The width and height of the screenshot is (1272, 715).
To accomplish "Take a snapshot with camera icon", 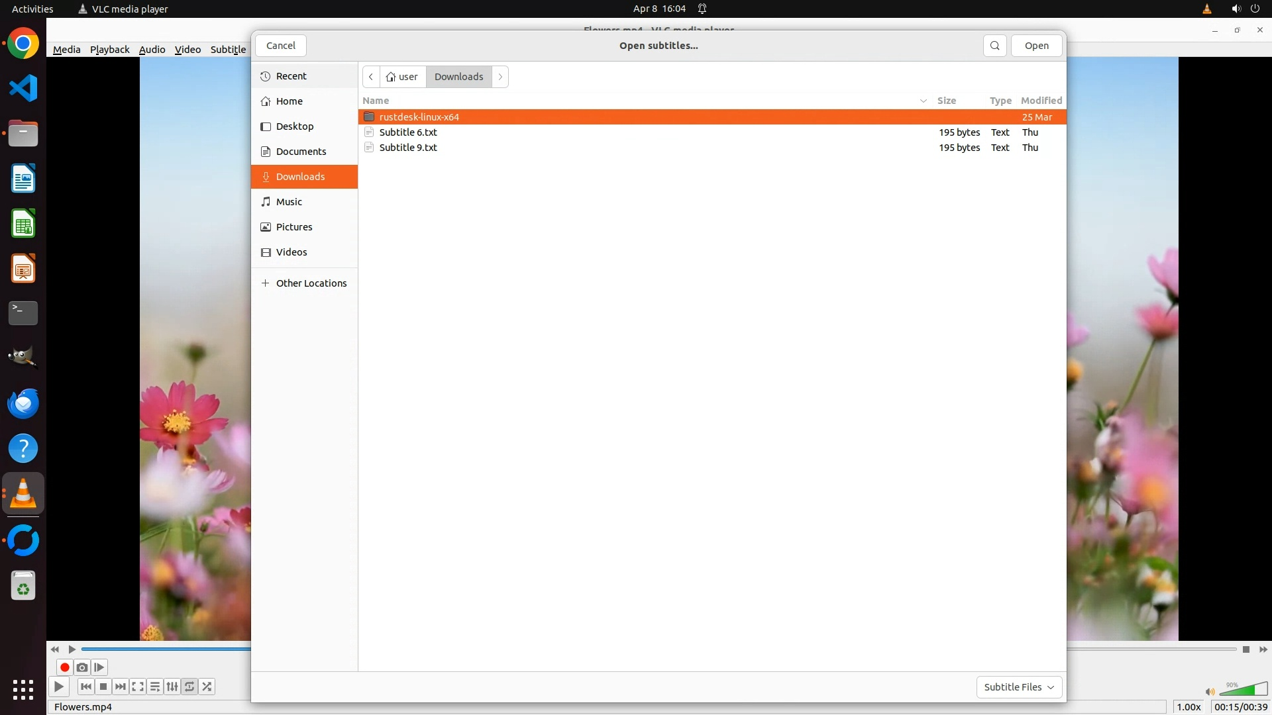I will tap(82, 667).
